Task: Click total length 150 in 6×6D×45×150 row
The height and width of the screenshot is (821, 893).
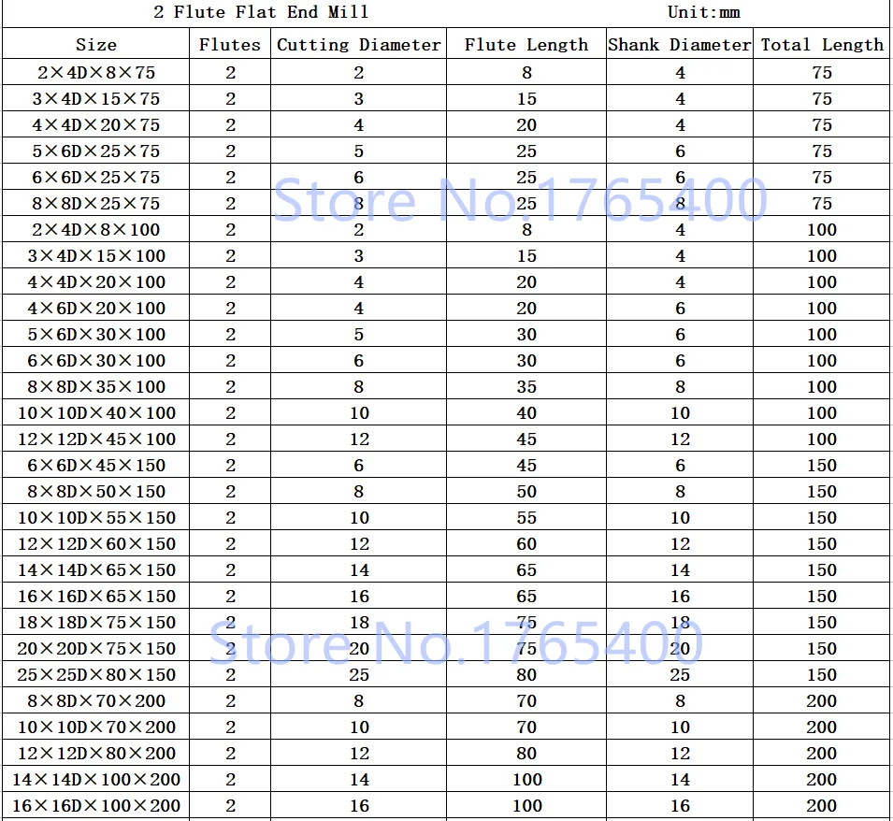Action: tap(822, 465)
